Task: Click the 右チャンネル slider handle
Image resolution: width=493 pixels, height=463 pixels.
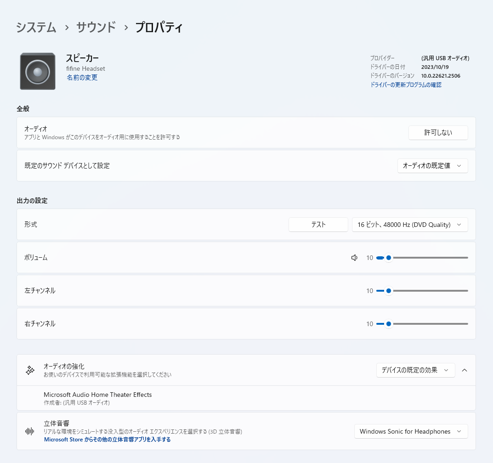Action: tap(389, 324)
